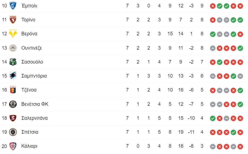Image resolution: width=248 pixels, height=154 pixels.
Task: Click the Torino club crest
Action: [x=13, y=20]
